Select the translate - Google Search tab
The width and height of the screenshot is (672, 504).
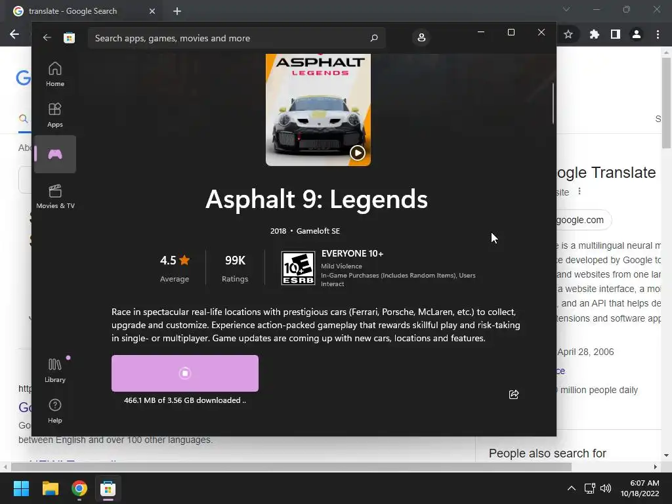click(x=81, y=11)
